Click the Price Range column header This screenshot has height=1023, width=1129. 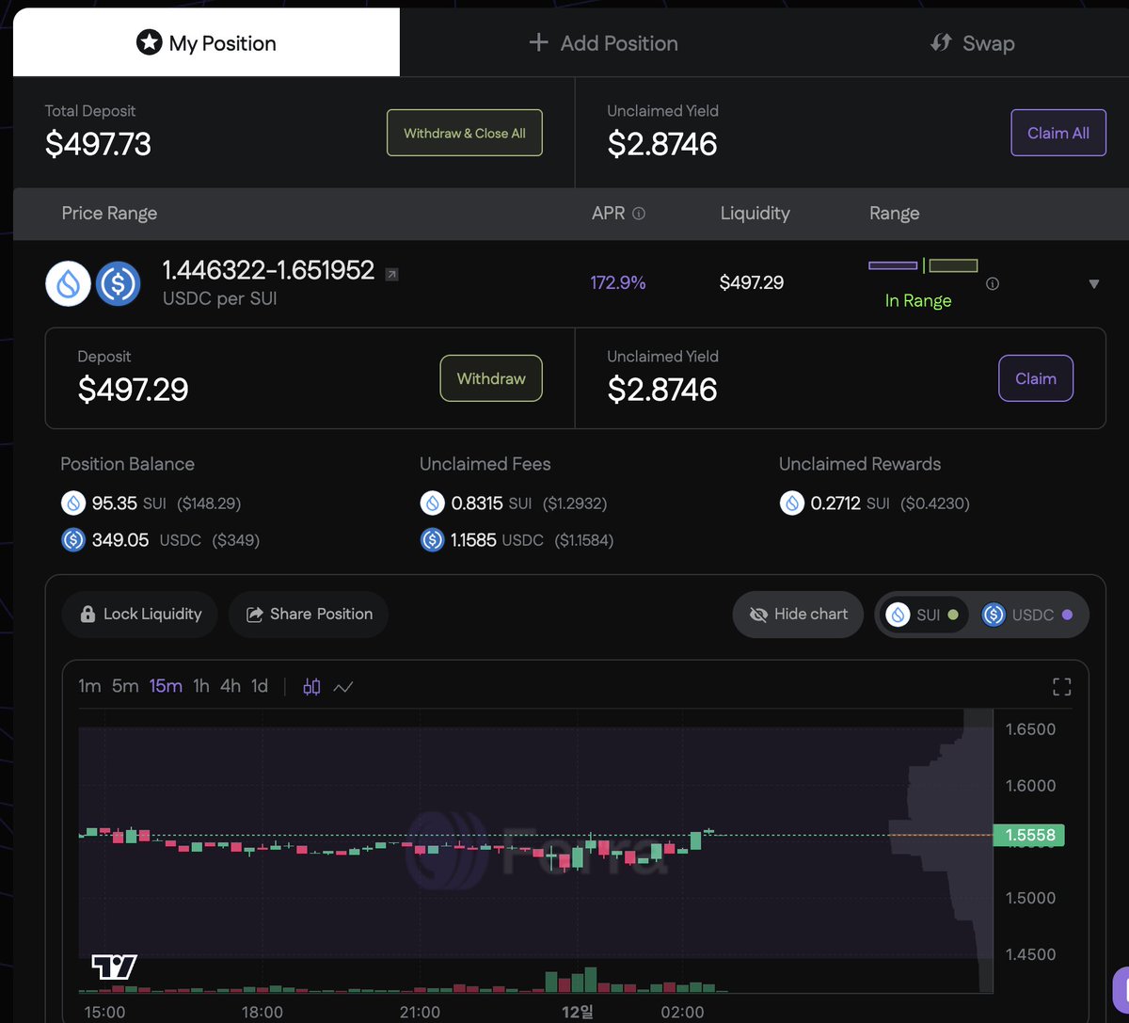(x=109, y=214)
